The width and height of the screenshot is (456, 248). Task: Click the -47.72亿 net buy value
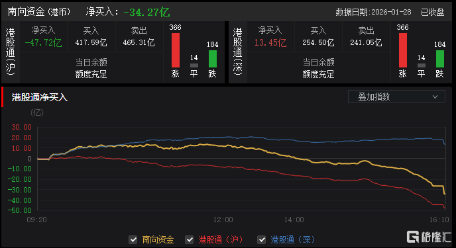(x=43, y=43)
